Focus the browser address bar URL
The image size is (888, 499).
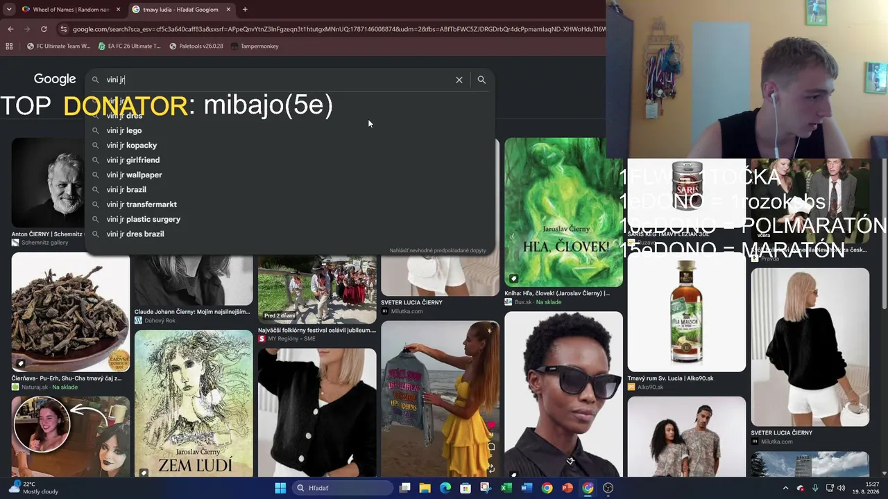point(339,29)
